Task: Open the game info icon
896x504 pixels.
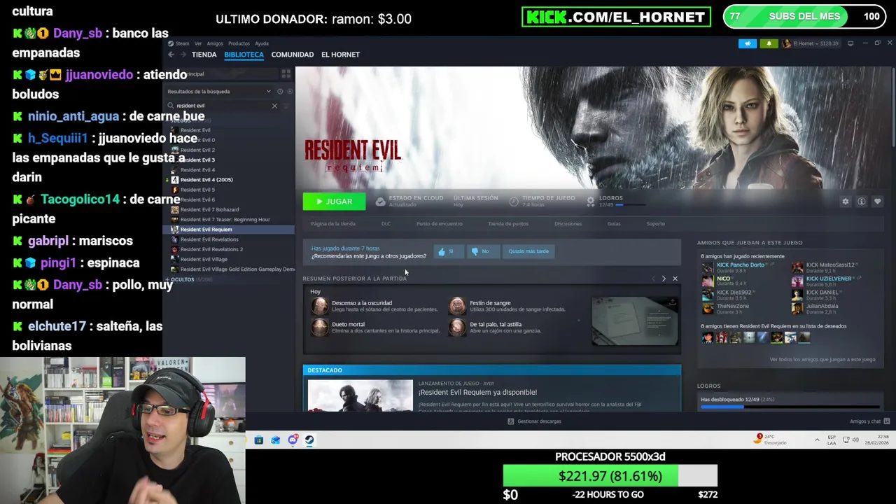Action: (862, 202)
